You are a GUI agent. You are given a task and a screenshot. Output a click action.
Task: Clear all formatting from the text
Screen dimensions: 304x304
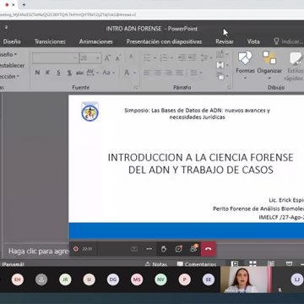[x=131, y=57]
